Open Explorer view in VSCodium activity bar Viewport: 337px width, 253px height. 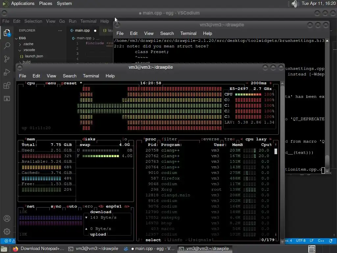(7, 33)
